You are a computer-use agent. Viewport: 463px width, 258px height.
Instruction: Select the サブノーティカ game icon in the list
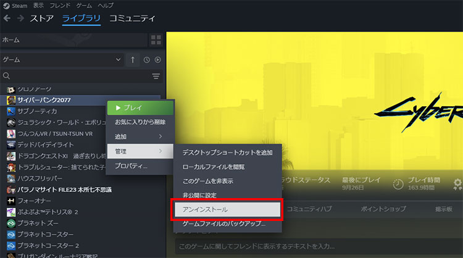(10, 111)
